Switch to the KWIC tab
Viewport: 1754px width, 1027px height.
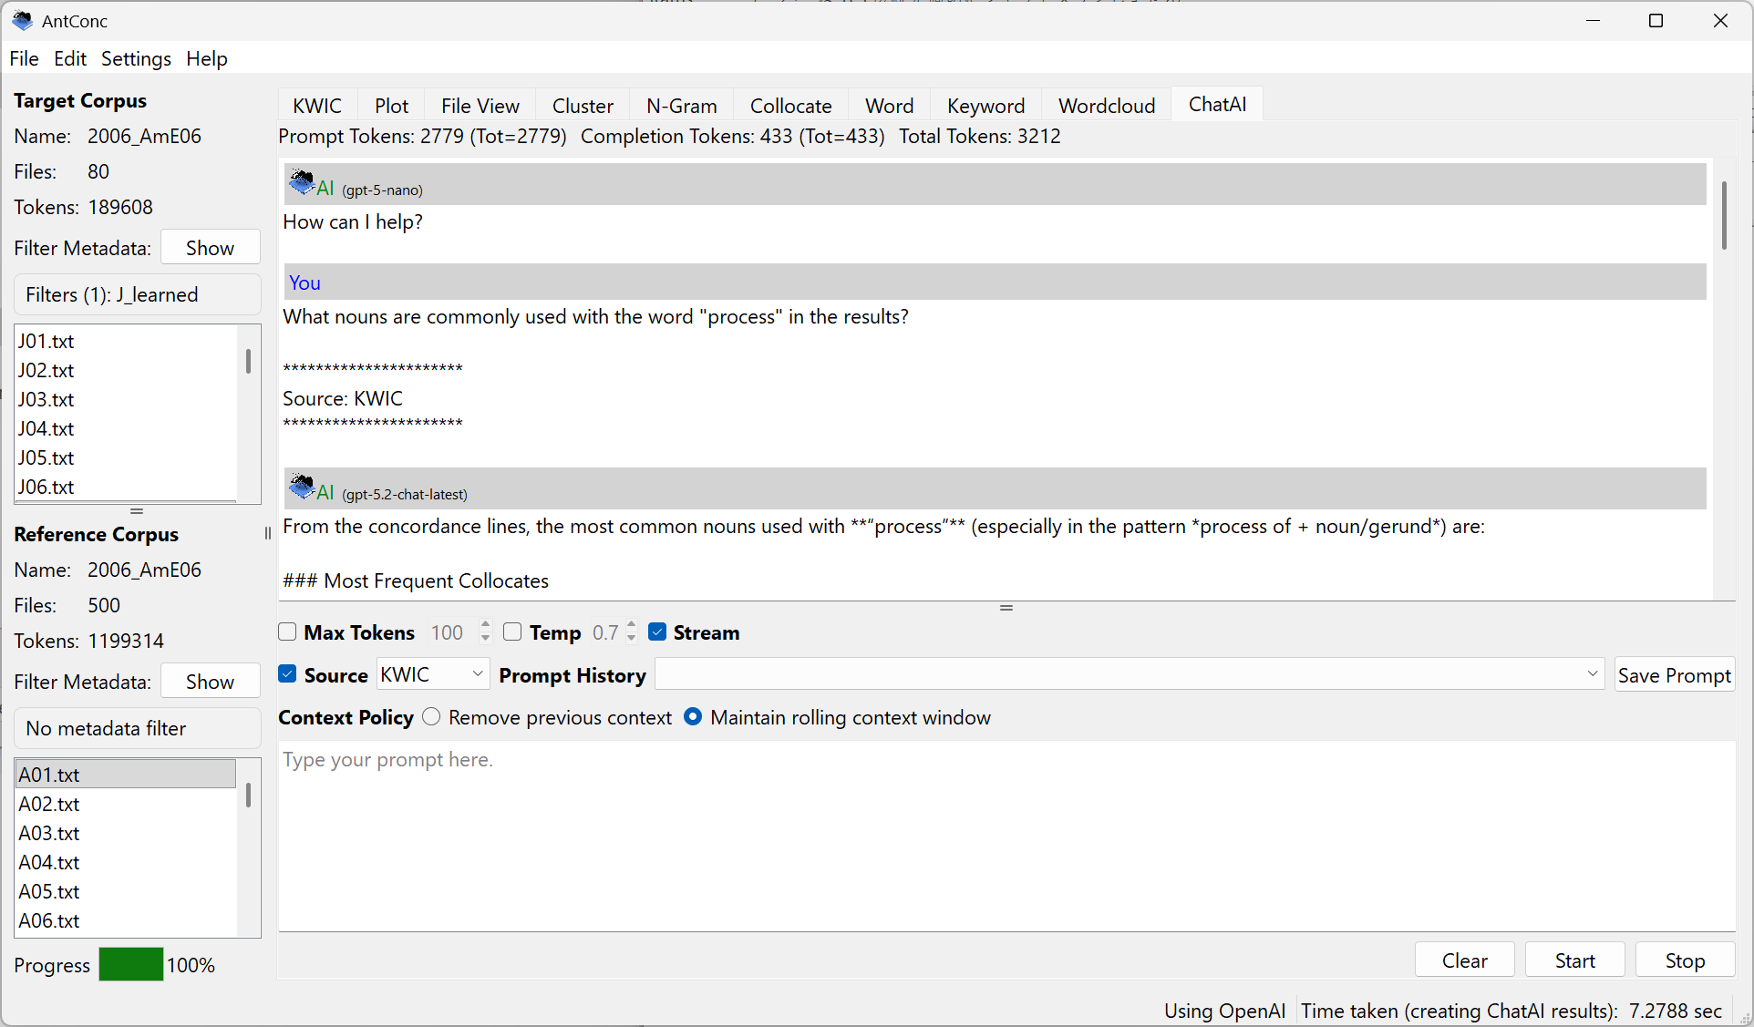point(317,106)
